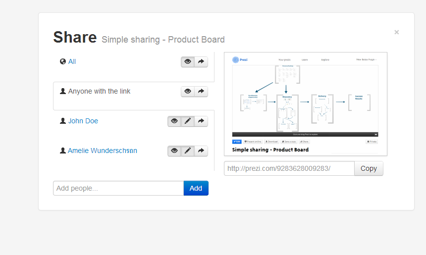Click share arrow for John Doe

click(x=201, y=121)
